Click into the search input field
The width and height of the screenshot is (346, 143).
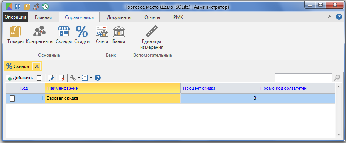coord(304,78)
